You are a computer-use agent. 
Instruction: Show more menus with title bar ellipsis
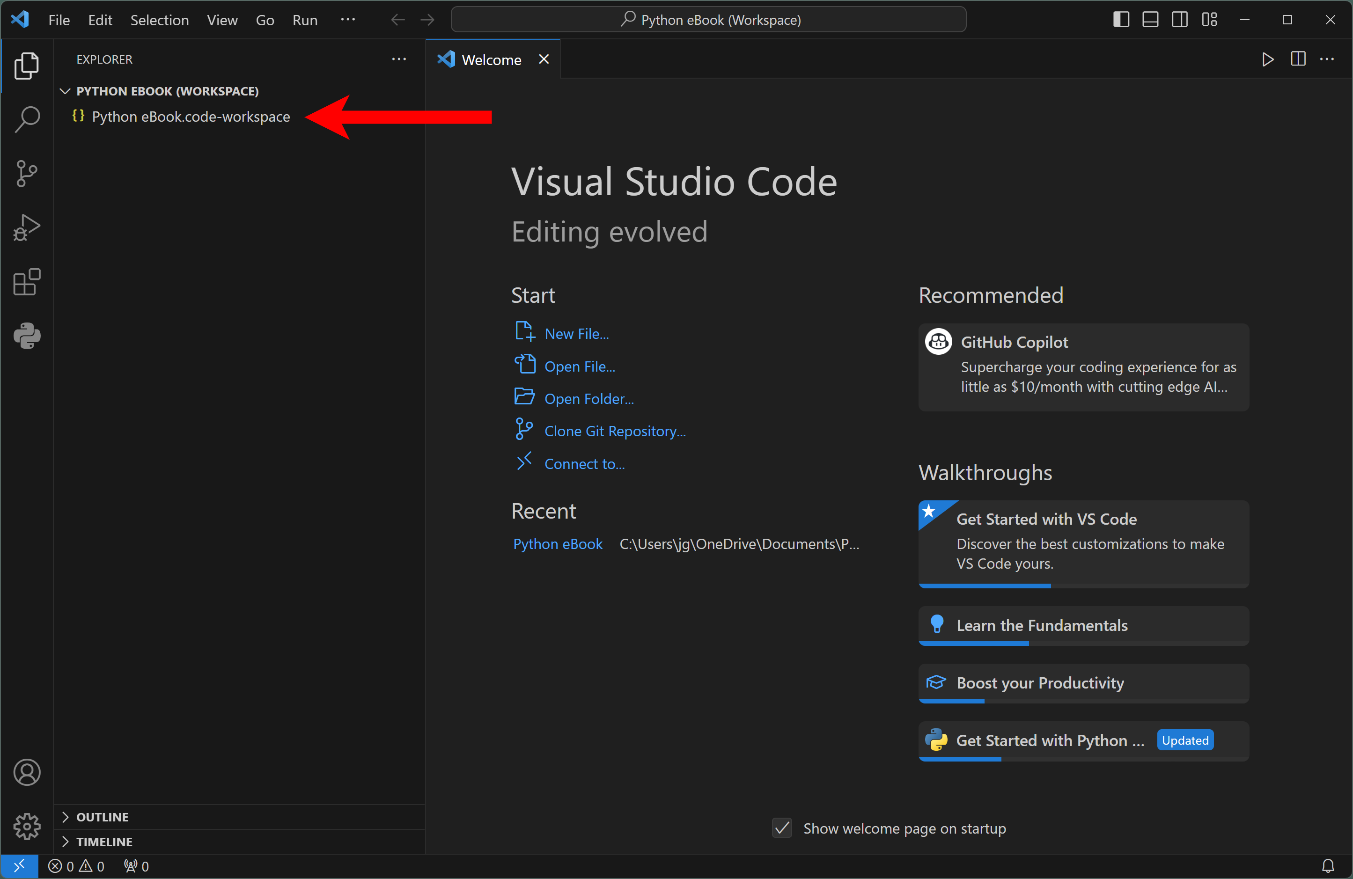348,20
